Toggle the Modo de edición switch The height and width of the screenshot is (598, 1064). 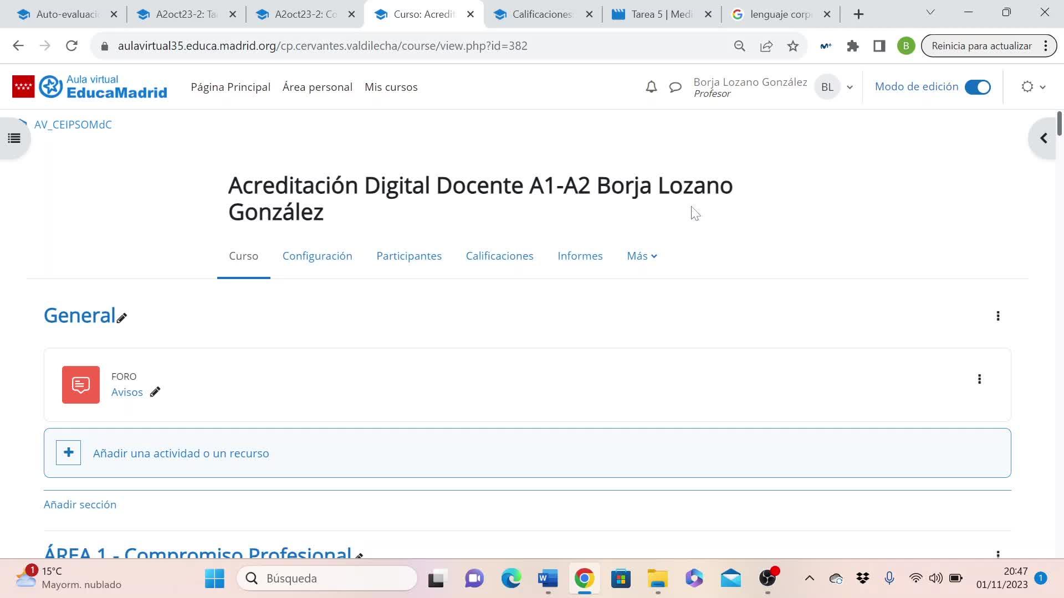tap(978, 87)
